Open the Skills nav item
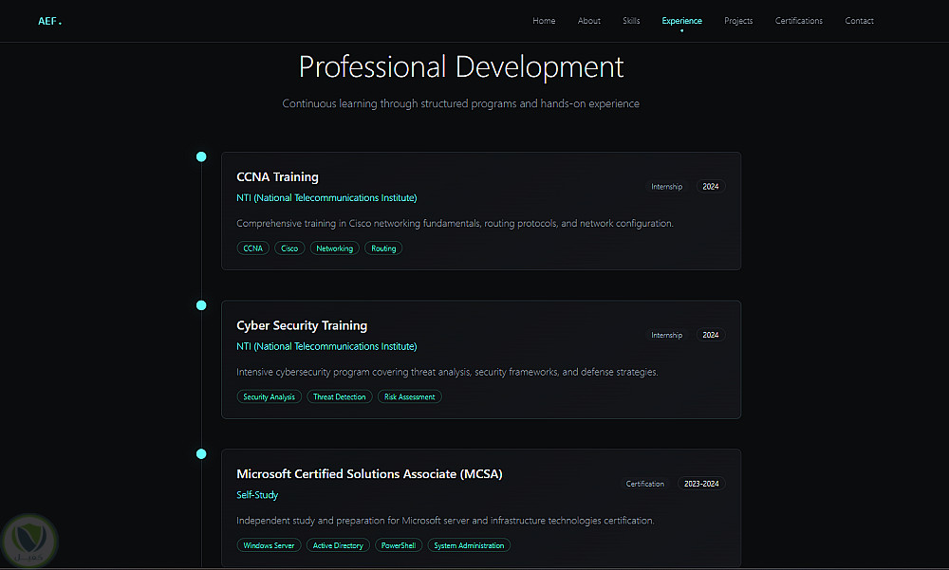Image resolution: width=949 pixels, height=570 pixels. pos(631,21)
